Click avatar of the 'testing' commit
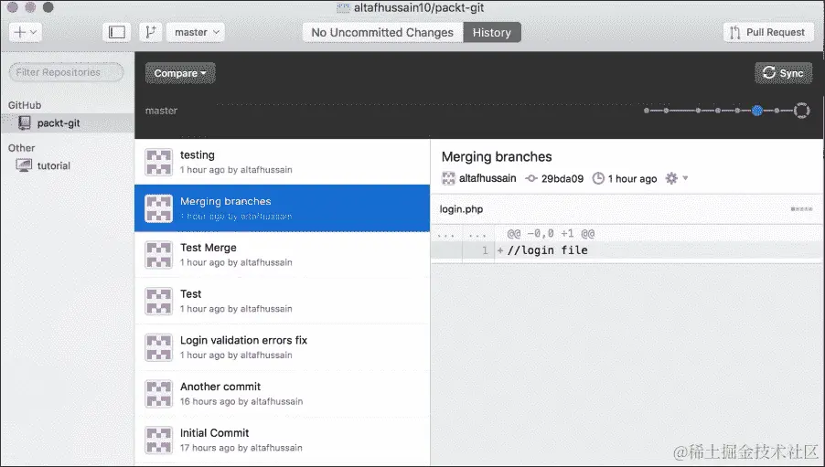Screen dimensions: 825x467 pos(159,162)
